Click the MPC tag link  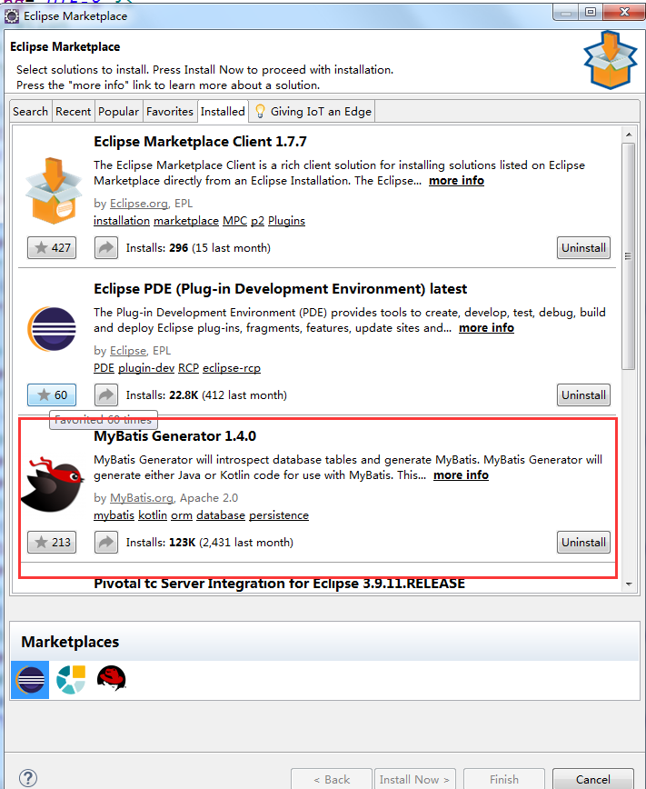click(235, 220)
